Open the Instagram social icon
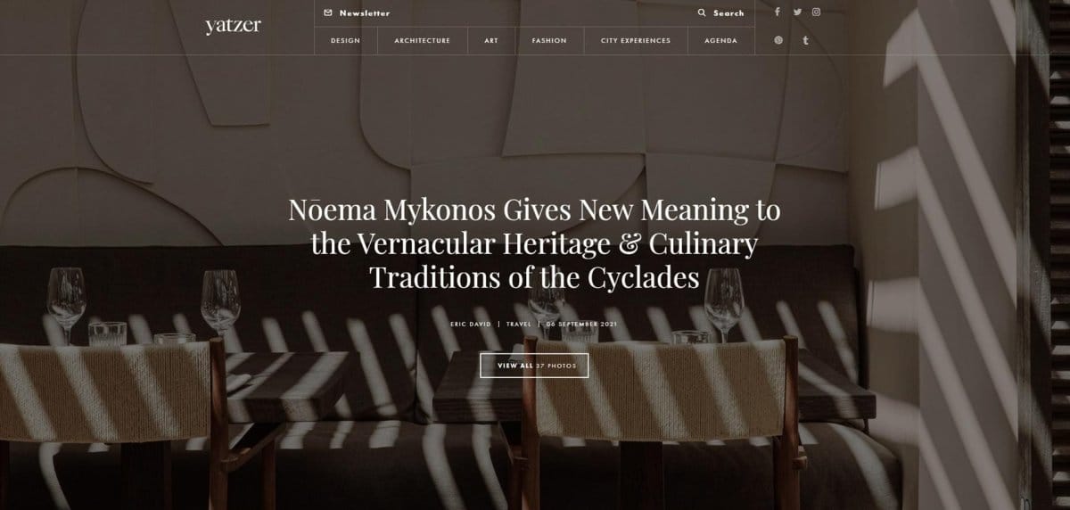Image resolution: width=1070 pixels, height=510 pixels. point(816,12)
